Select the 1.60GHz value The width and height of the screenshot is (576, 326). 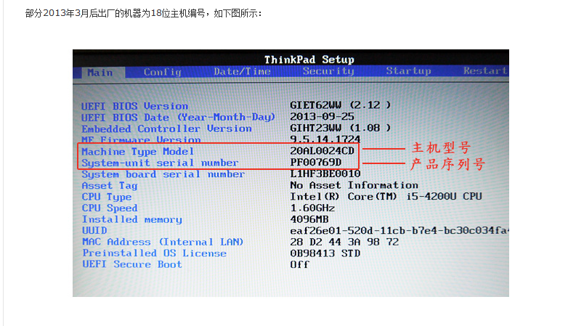click(312, 208)
